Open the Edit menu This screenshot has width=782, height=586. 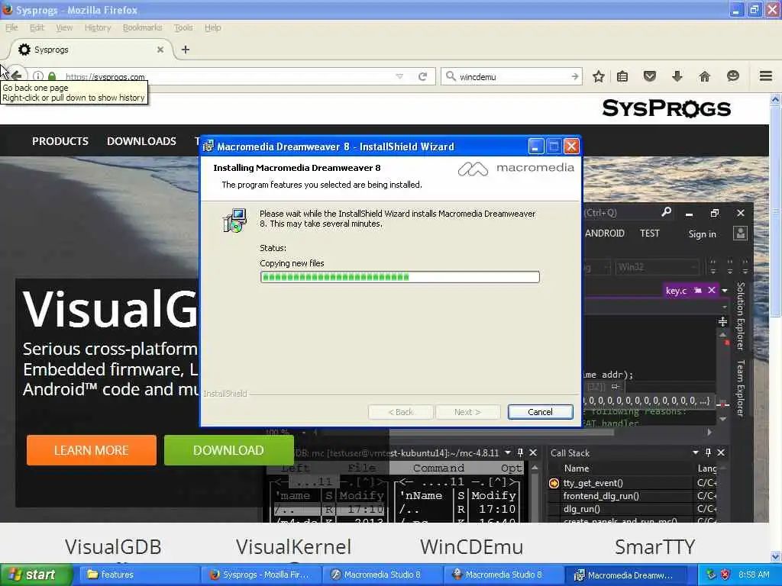click(x=37, y=27)
